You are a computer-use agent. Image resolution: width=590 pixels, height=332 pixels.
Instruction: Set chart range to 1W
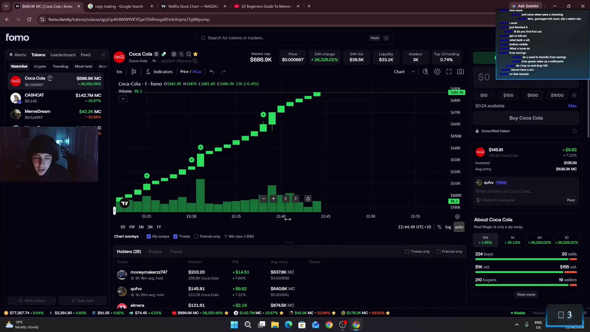point(132,227)
